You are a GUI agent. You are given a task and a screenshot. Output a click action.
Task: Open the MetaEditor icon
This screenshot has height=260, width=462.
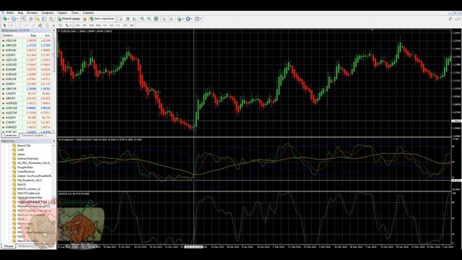point(85,19)
